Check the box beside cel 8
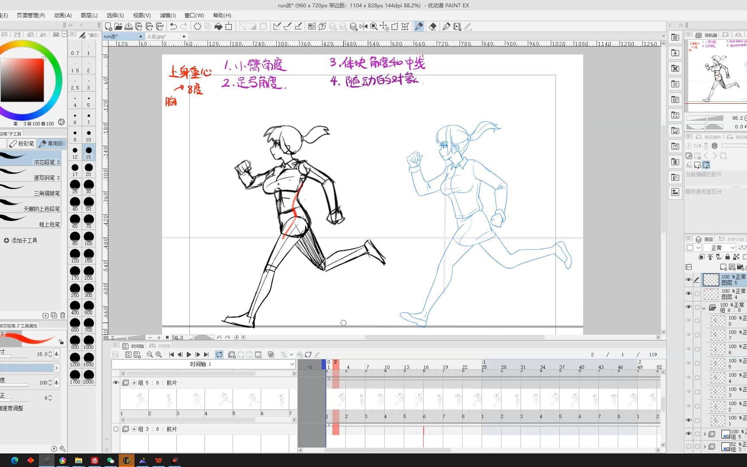 click(697, 321)
